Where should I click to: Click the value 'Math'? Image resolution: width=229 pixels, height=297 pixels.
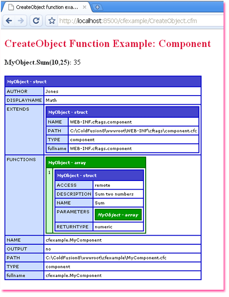pos(51,100)
